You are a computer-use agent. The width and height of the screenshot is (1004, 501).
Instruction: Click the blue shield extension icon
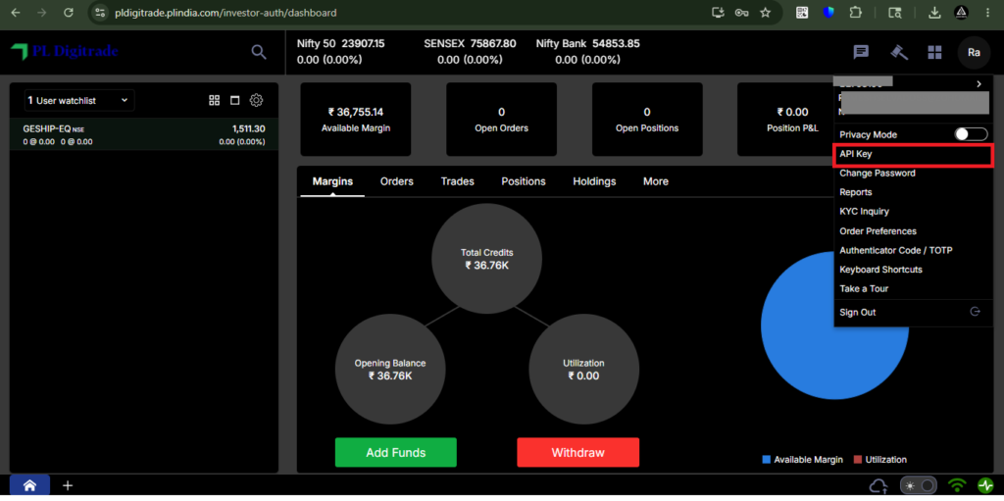tap(828, 12)
